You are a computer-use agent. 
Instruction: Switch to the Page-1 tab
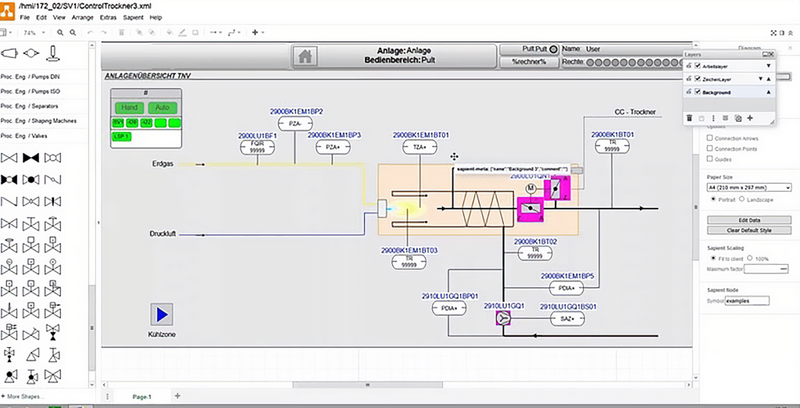pos(141,396)
